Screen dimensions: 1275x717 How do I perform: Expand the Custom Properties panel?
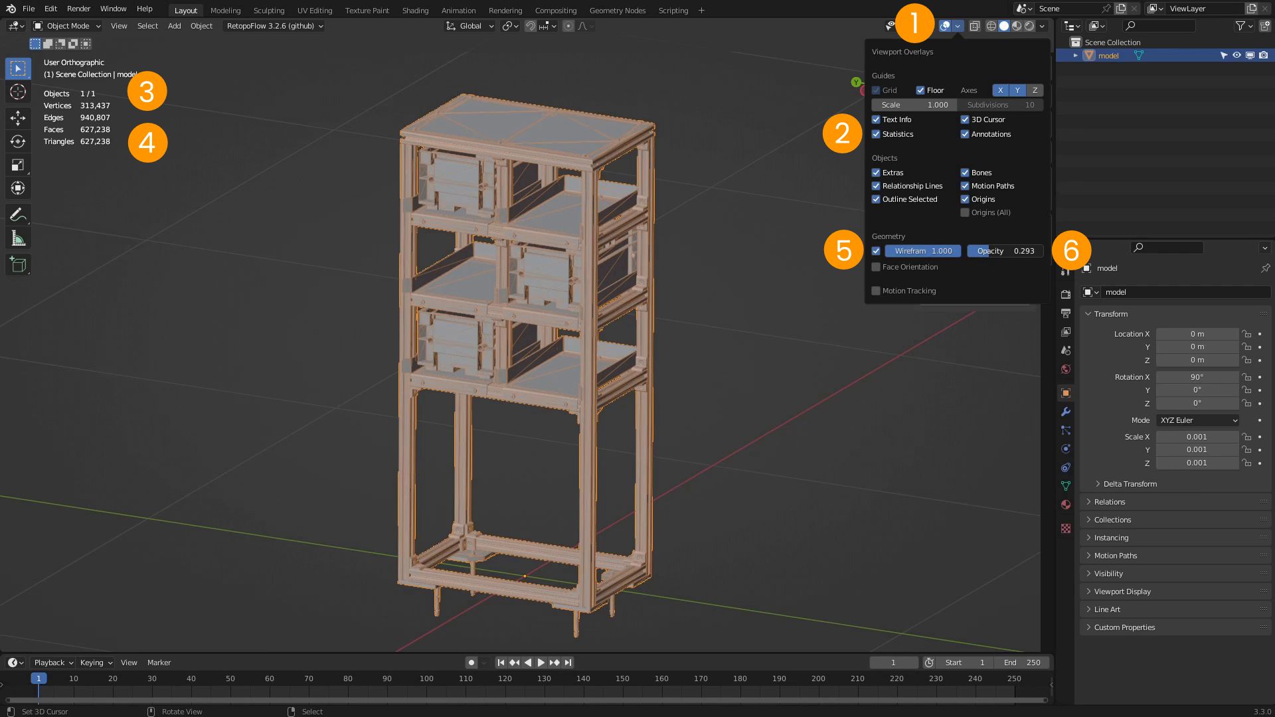1126,627
